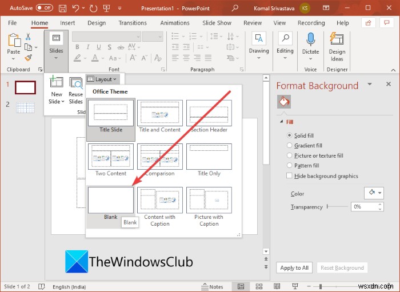Select the Format Painter brush
400x292 pixels.
29,58
